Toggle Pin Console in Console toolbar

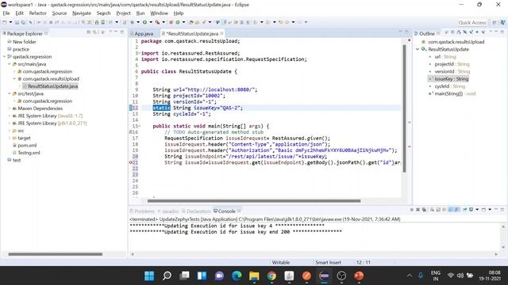pyautogui.click(x=465, y=210)
